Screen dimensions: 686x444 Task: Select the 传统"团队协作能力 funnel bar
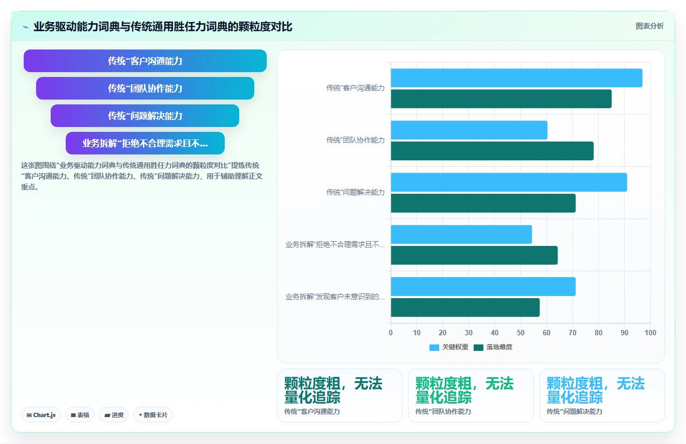(145, 88)
